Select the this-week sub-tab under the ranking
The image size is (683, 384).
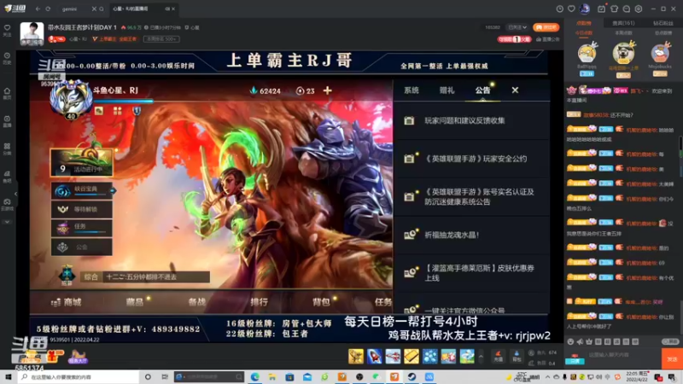pyautogui.click(x=623, y=33)
